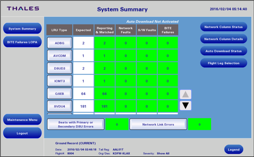254x157 pixels.
Task: Select the QSEB LRU type
Action: (59, 93)
